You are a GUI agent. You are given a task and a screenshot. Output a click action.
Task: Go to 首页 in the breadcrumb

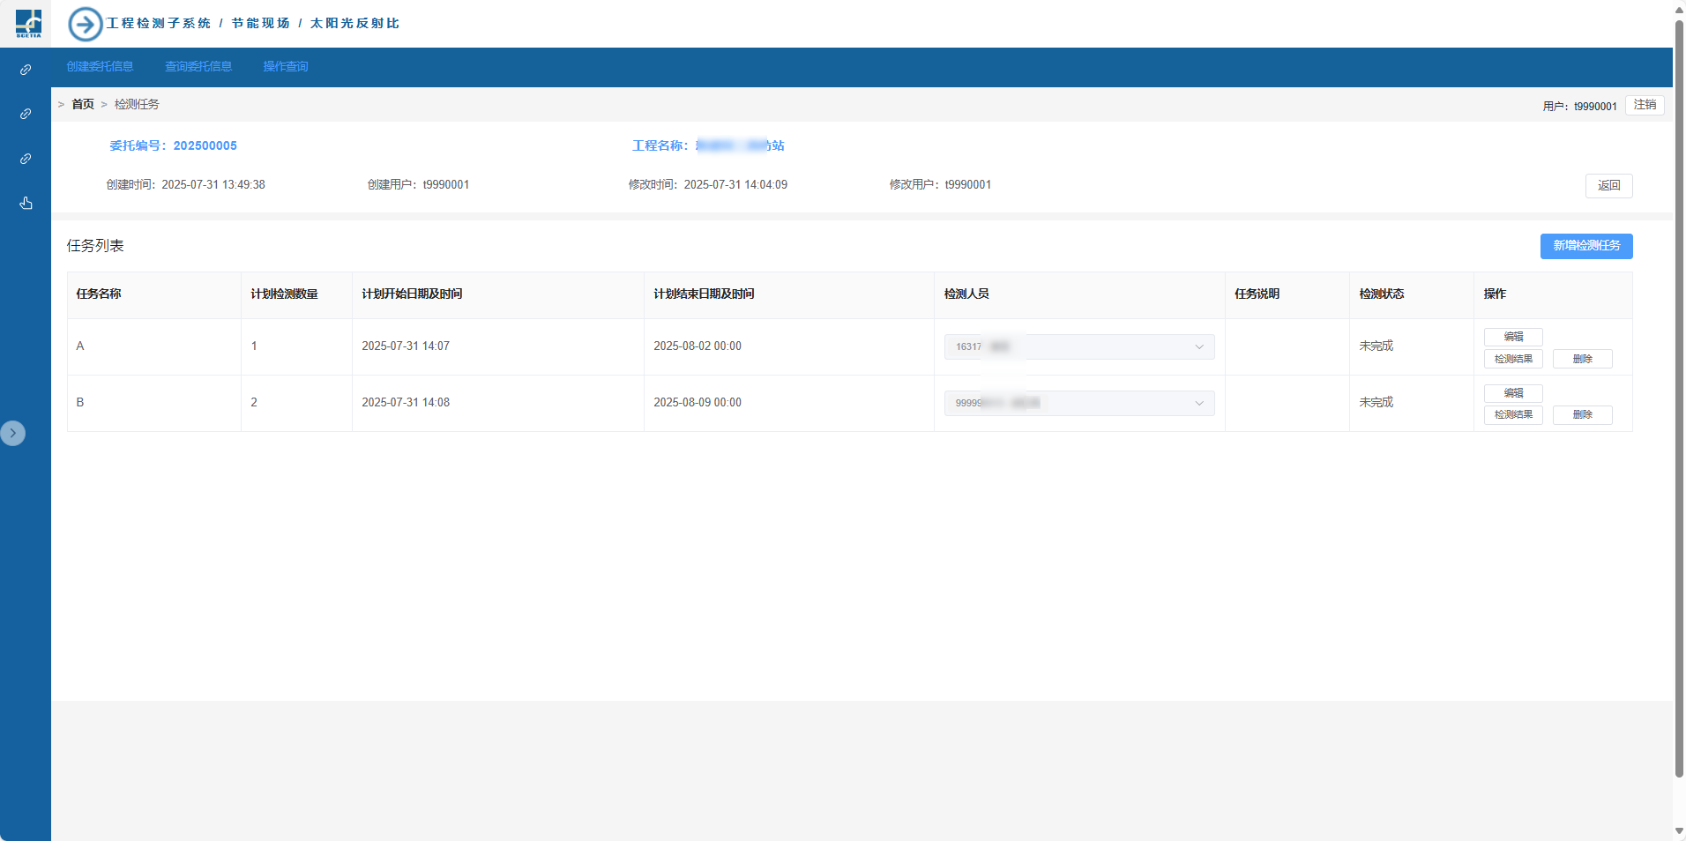click(83, 104)
